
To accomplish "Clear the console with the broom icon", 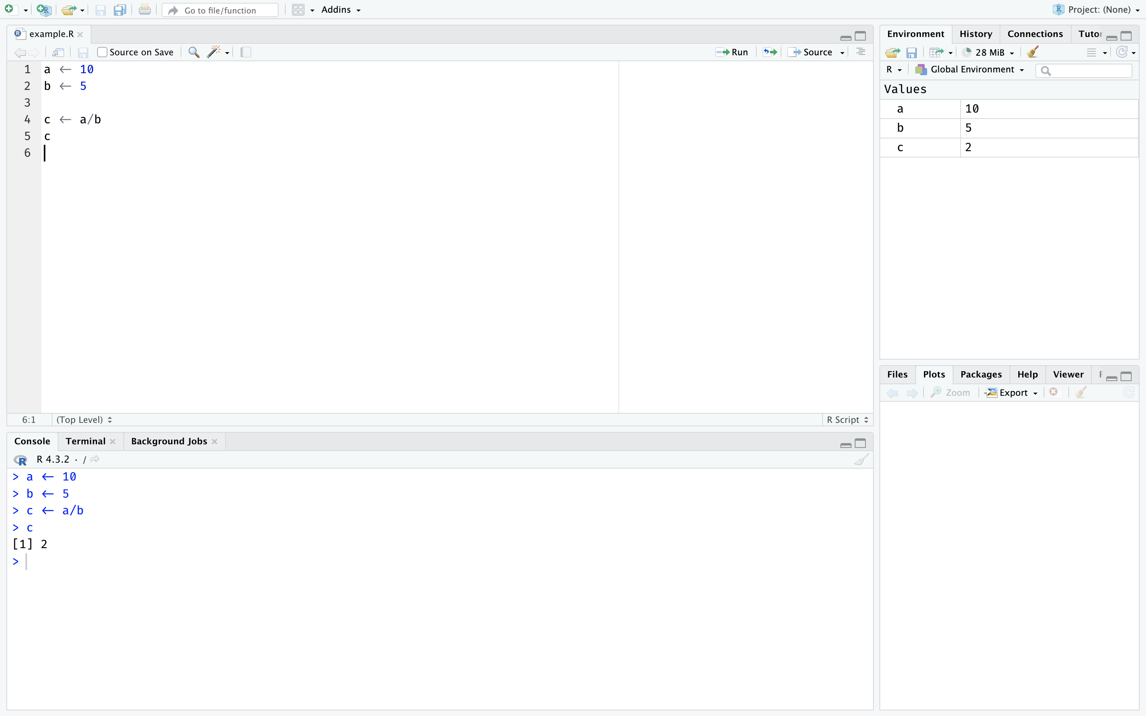I will 861,459.
